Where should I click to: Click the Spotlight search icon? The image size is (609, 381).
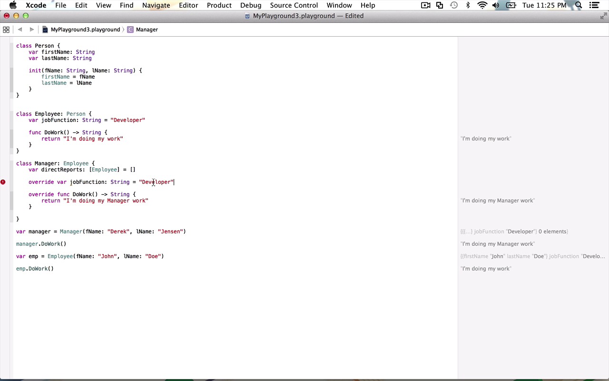579,5
